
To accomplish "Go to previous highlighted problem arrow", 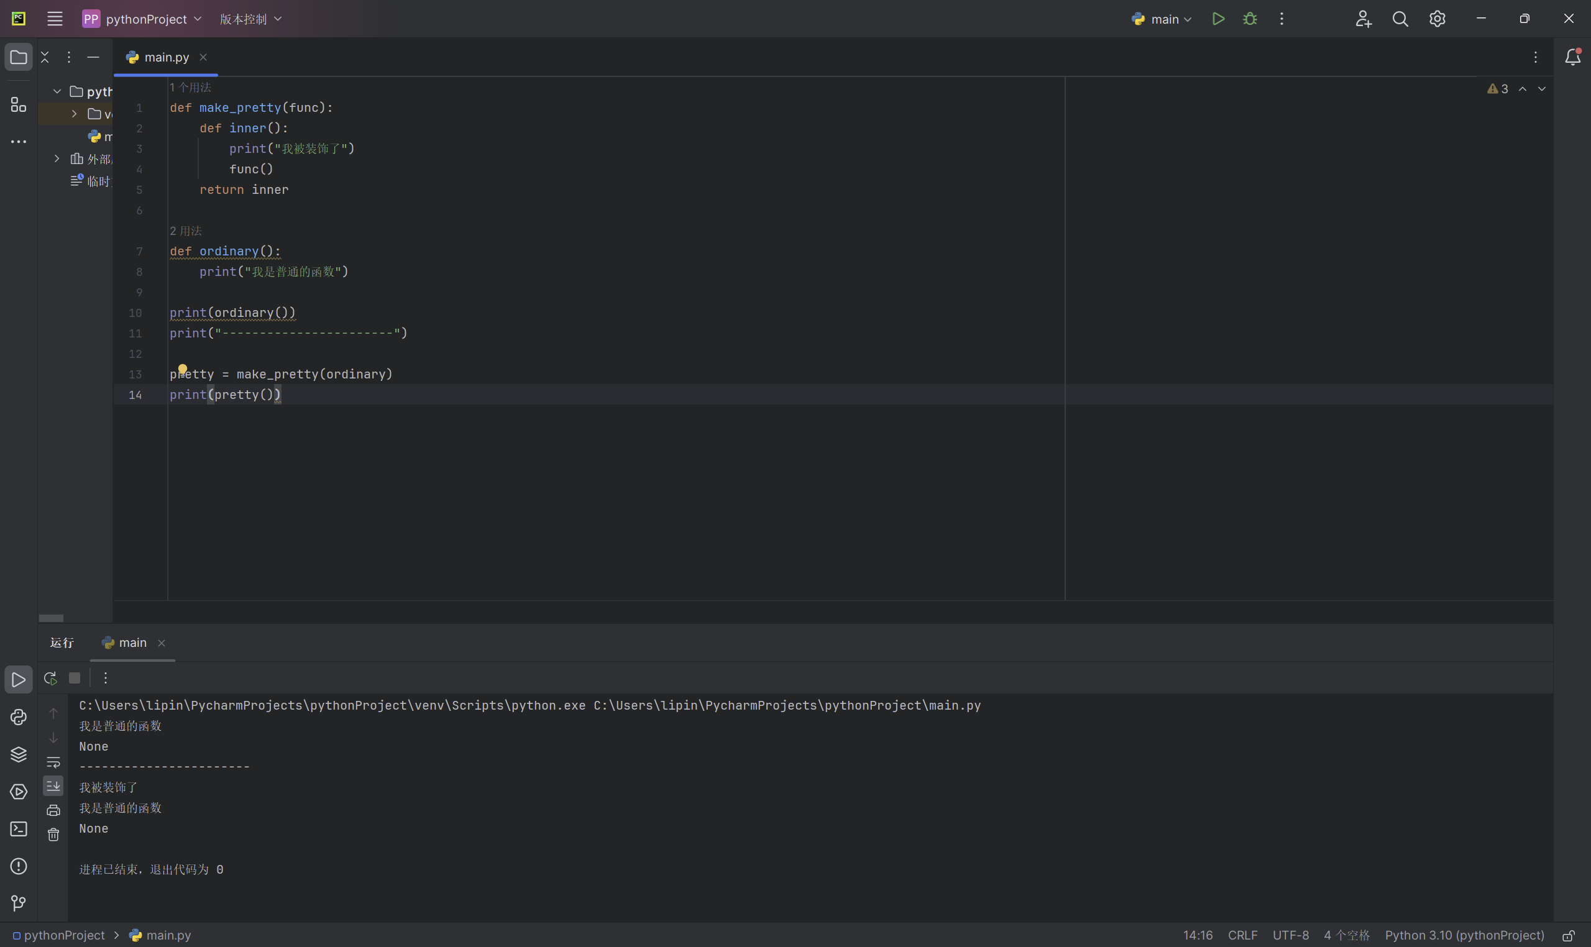I will 1523,89.
